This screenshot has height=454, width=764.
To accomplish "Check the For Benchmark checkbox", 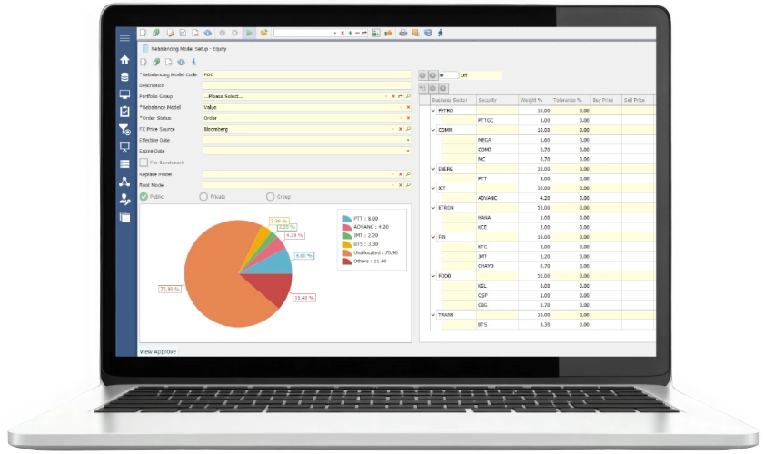I will (x=144, y=163).
